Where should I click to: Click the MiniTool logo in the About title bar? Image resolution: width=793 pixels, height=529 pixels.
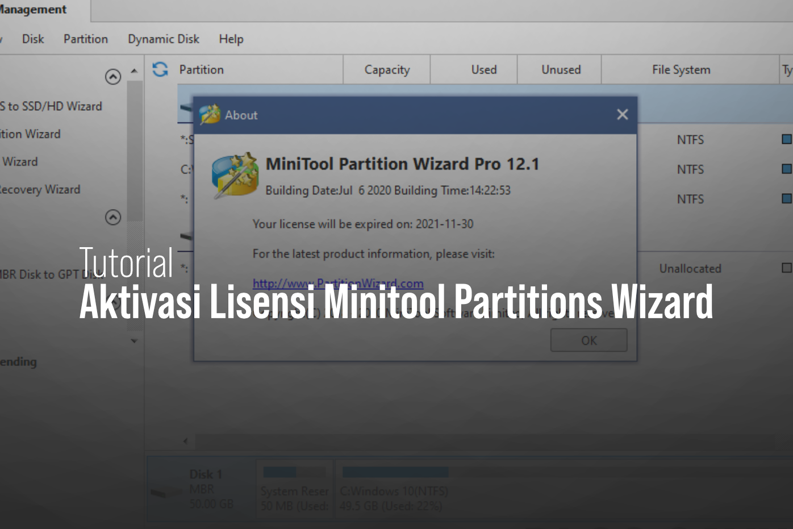(211, 114)
